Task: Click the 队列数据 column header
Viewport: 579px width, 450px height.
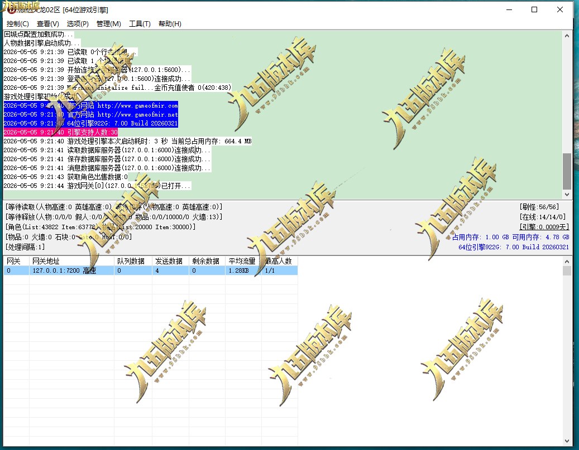Action: click(133, 261)
